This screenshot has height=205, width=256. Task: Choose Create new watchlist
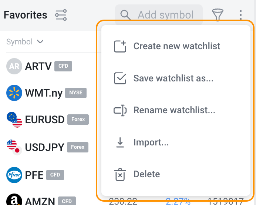coord(176,46)
